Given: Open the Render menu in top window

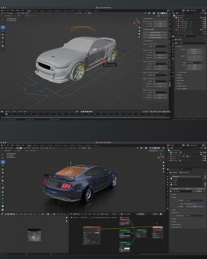Looking at the screenshot, I should pos(12,11).
